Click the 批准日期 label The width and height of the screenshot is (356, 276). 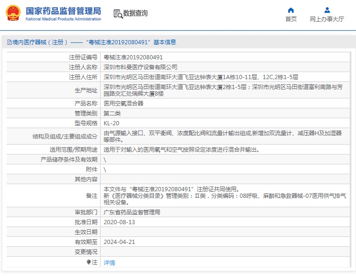pyautogui.click(x=86, y=222)
